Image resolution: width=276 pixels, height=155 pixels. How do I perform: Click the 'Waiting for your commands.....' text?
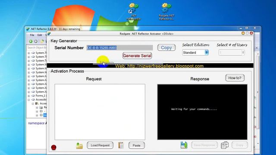[194, 109]
